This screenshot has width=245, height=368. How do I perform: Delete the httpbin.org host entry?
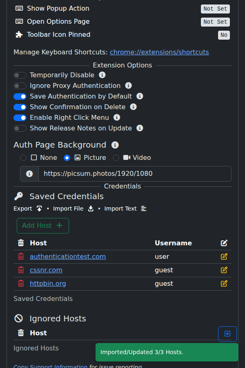tap(21, 283)
